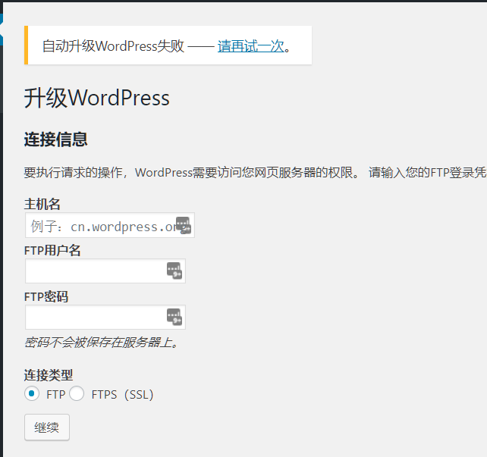Focus the 主机名 hostname input field
This screenshot has height=457, width=487.
(110, 225)
